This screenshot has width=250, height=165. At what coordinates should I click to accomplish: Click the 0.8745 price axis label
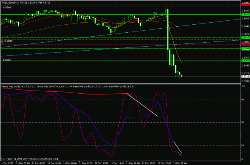(x=246, y=65)
